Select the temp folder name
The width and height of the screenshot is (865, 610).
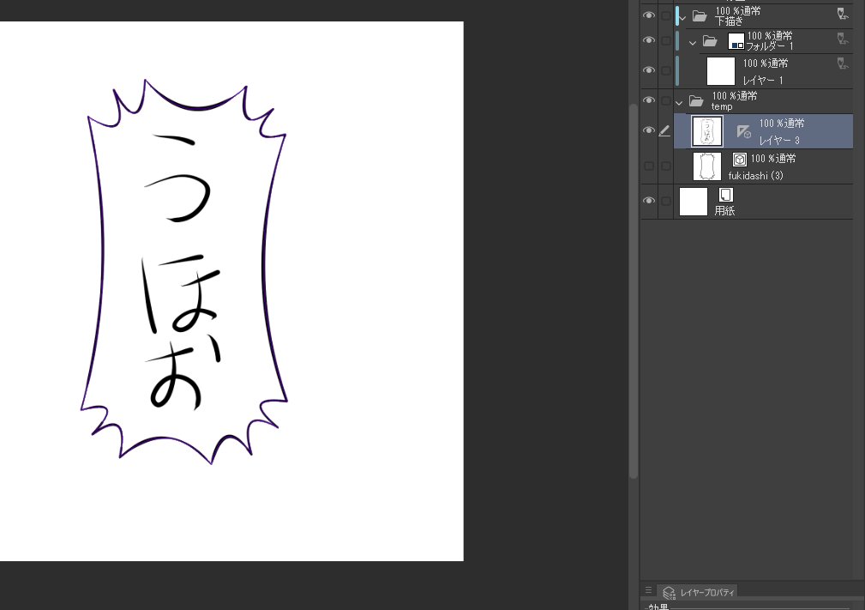coord(722,106)
